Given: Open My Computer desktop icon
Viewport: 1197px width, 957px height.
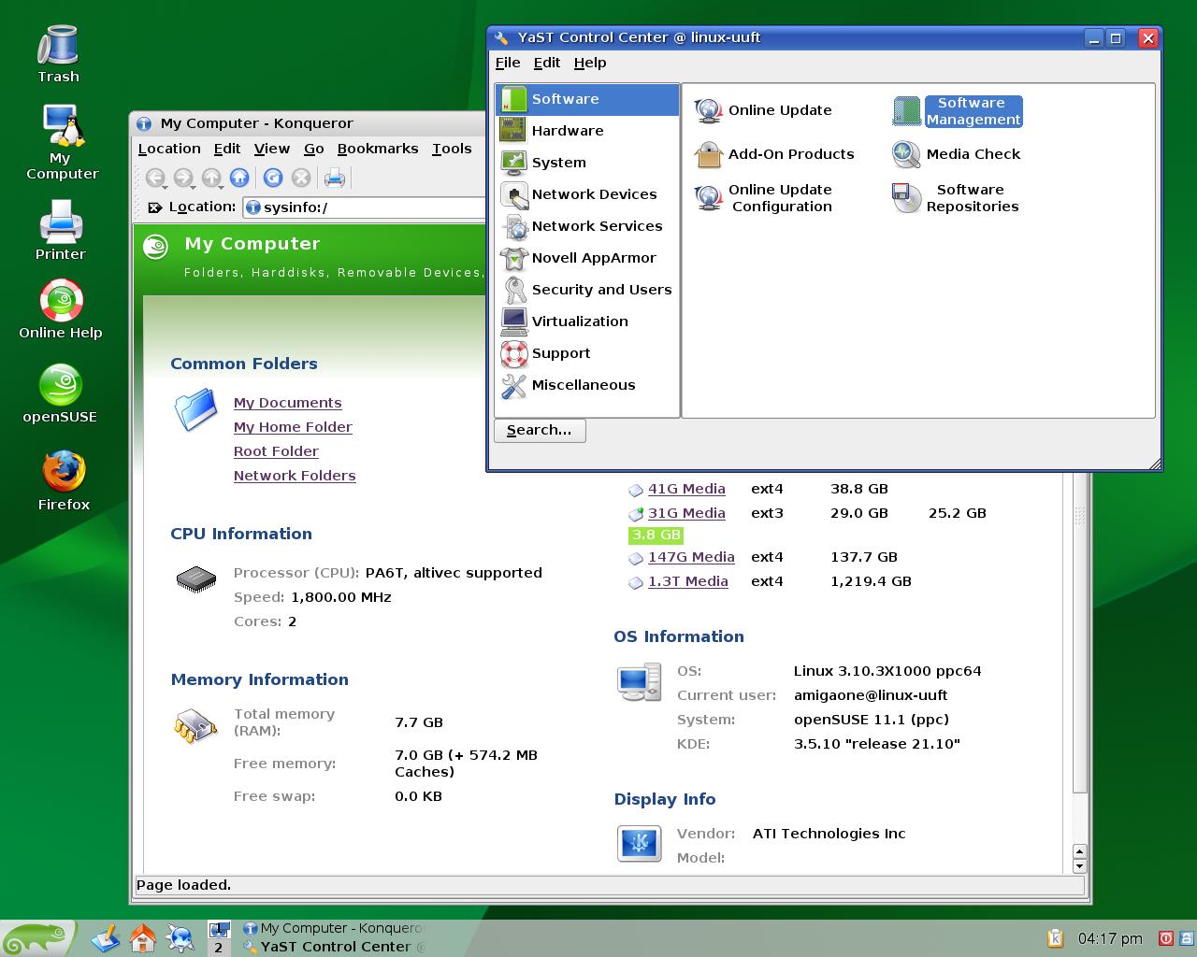Looking at the screenshot, I should coord(62,142).
